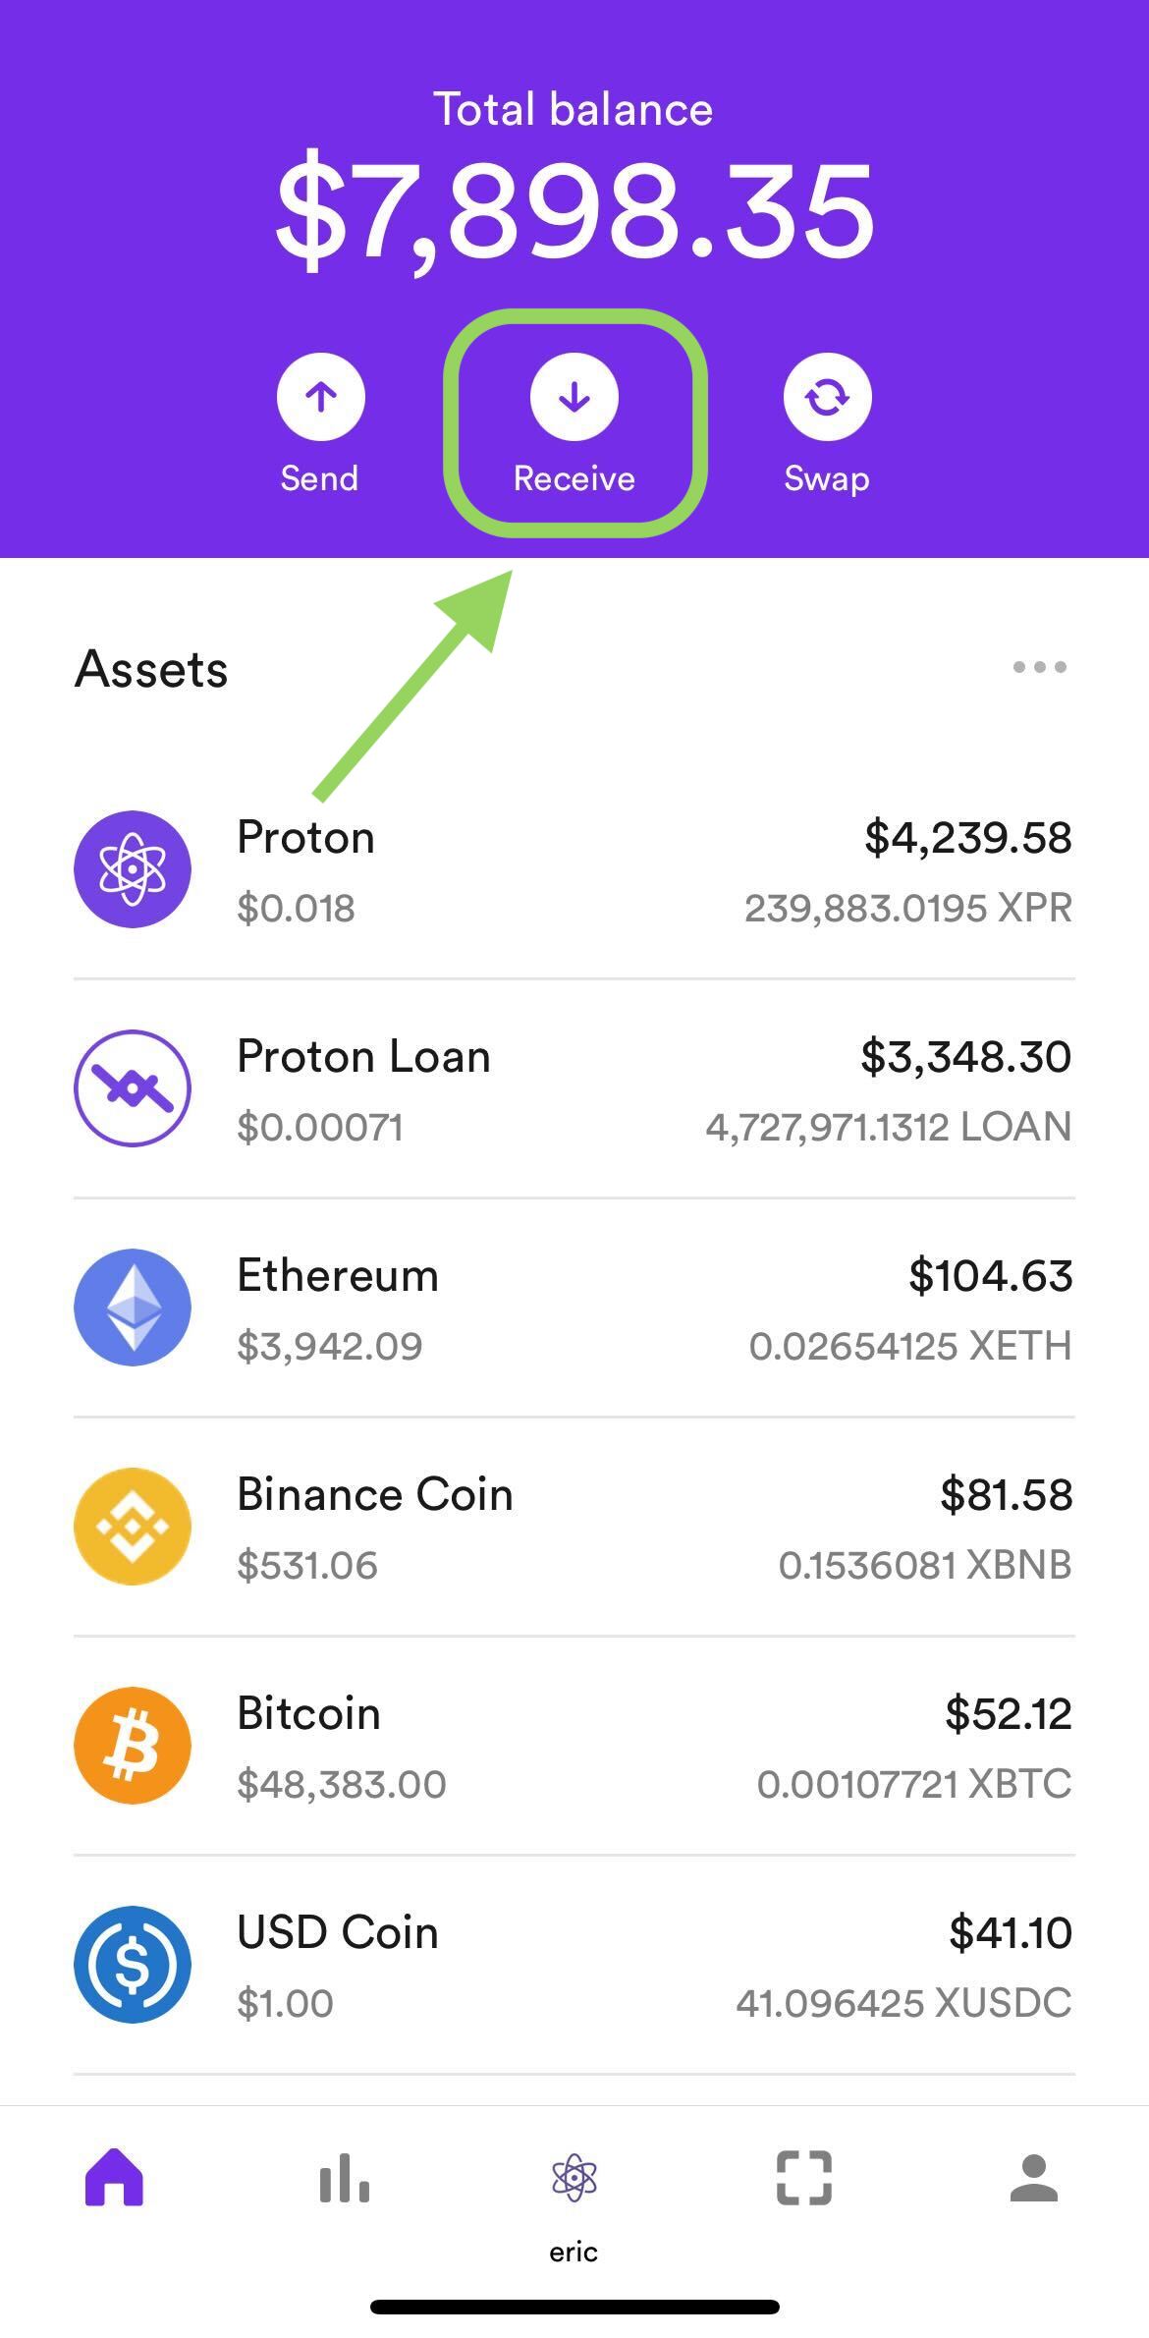Screen dimensions: 1149x2338
Task: Switch to the bar chart tab
Action: click(x=345, y=2178)
